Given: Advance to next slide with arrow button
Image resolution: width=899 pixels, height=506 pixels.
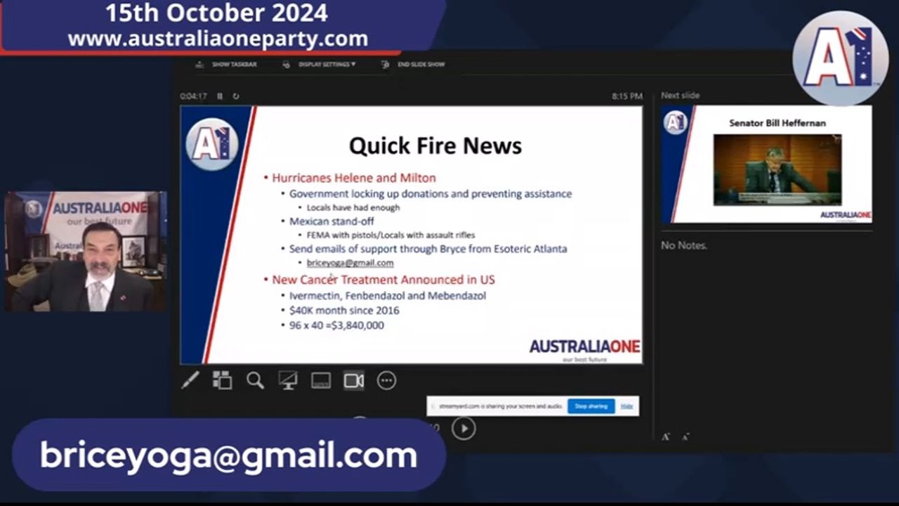Looking at the screenshot, I should coord(464,428).
